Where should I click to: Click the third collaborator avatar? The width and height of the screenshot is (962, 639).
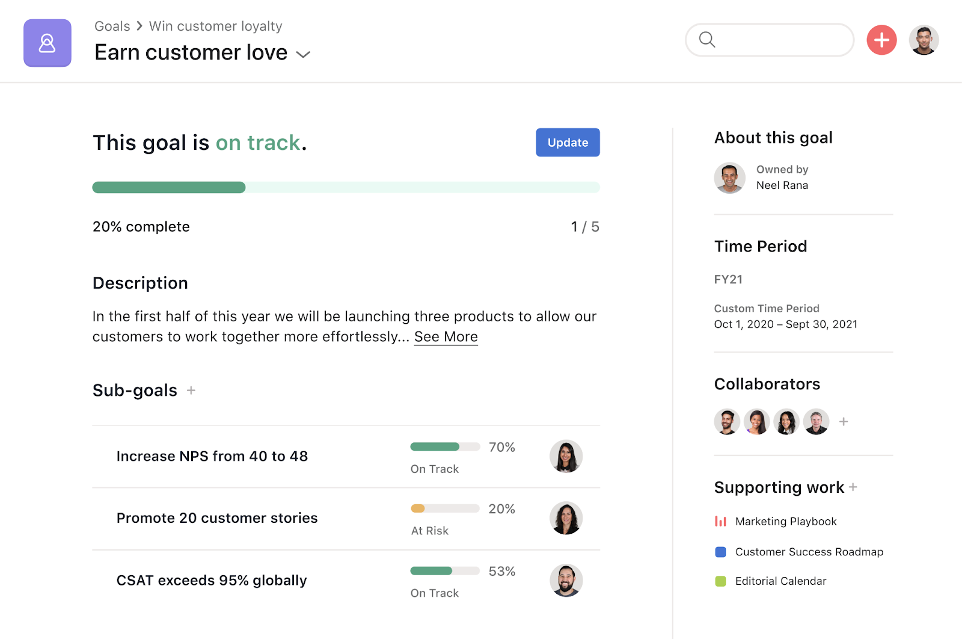(x=786, y=422)
